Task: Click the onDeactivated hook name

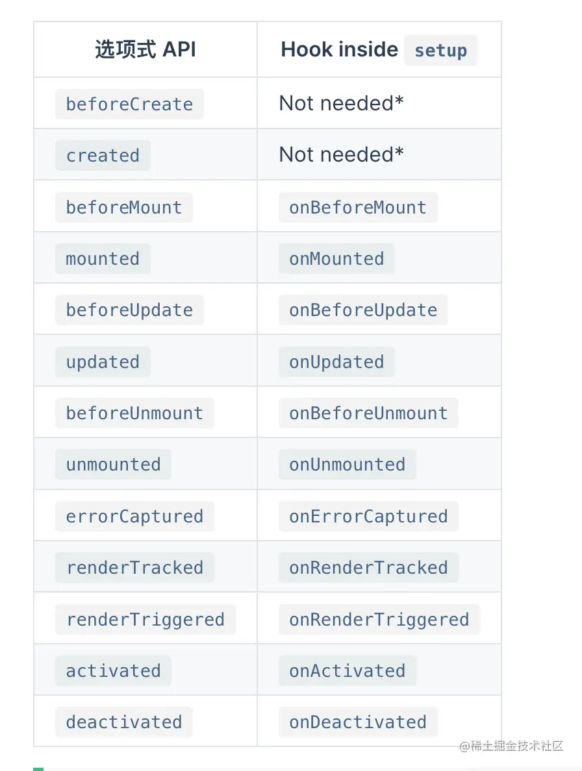Action: tap(358, 722)
